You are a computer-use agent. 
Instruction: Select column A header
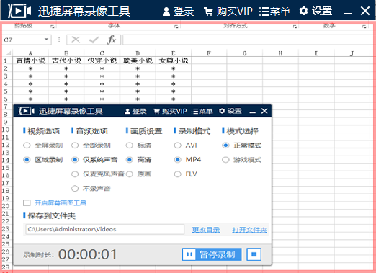pos(30,53)
